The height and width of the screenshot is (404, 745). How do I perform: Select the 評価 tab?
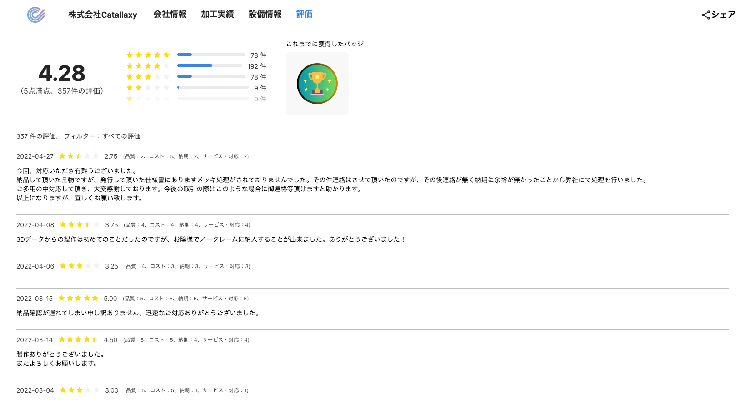[x=304, y=15]
